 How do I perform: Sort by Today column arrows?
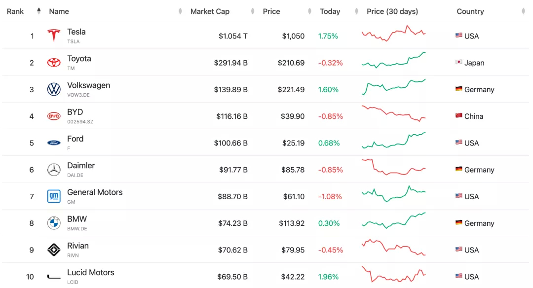click(x=356, y=11)
